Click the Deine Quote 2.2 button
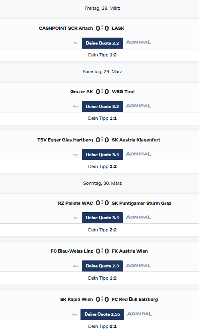The image size is (199, 332). pyautogui.click(x=102, y=43)
